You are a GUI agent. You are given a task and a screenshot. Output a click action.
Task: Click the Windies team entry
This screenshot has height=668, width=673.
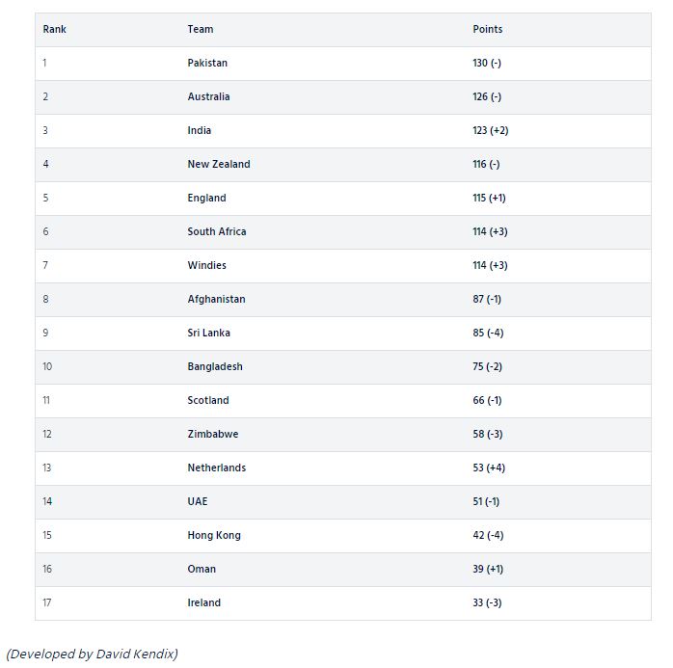point(207,265)
